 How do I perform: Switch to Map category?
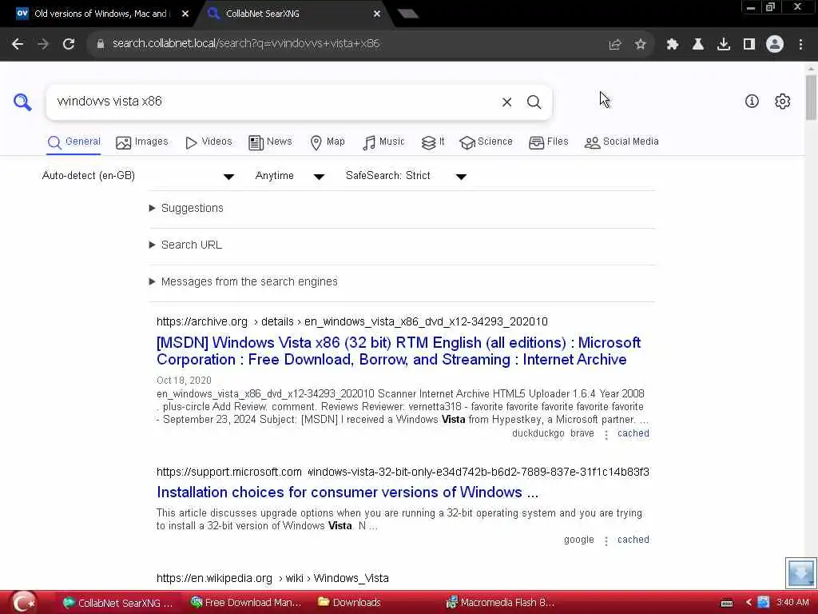click(328, 142)
